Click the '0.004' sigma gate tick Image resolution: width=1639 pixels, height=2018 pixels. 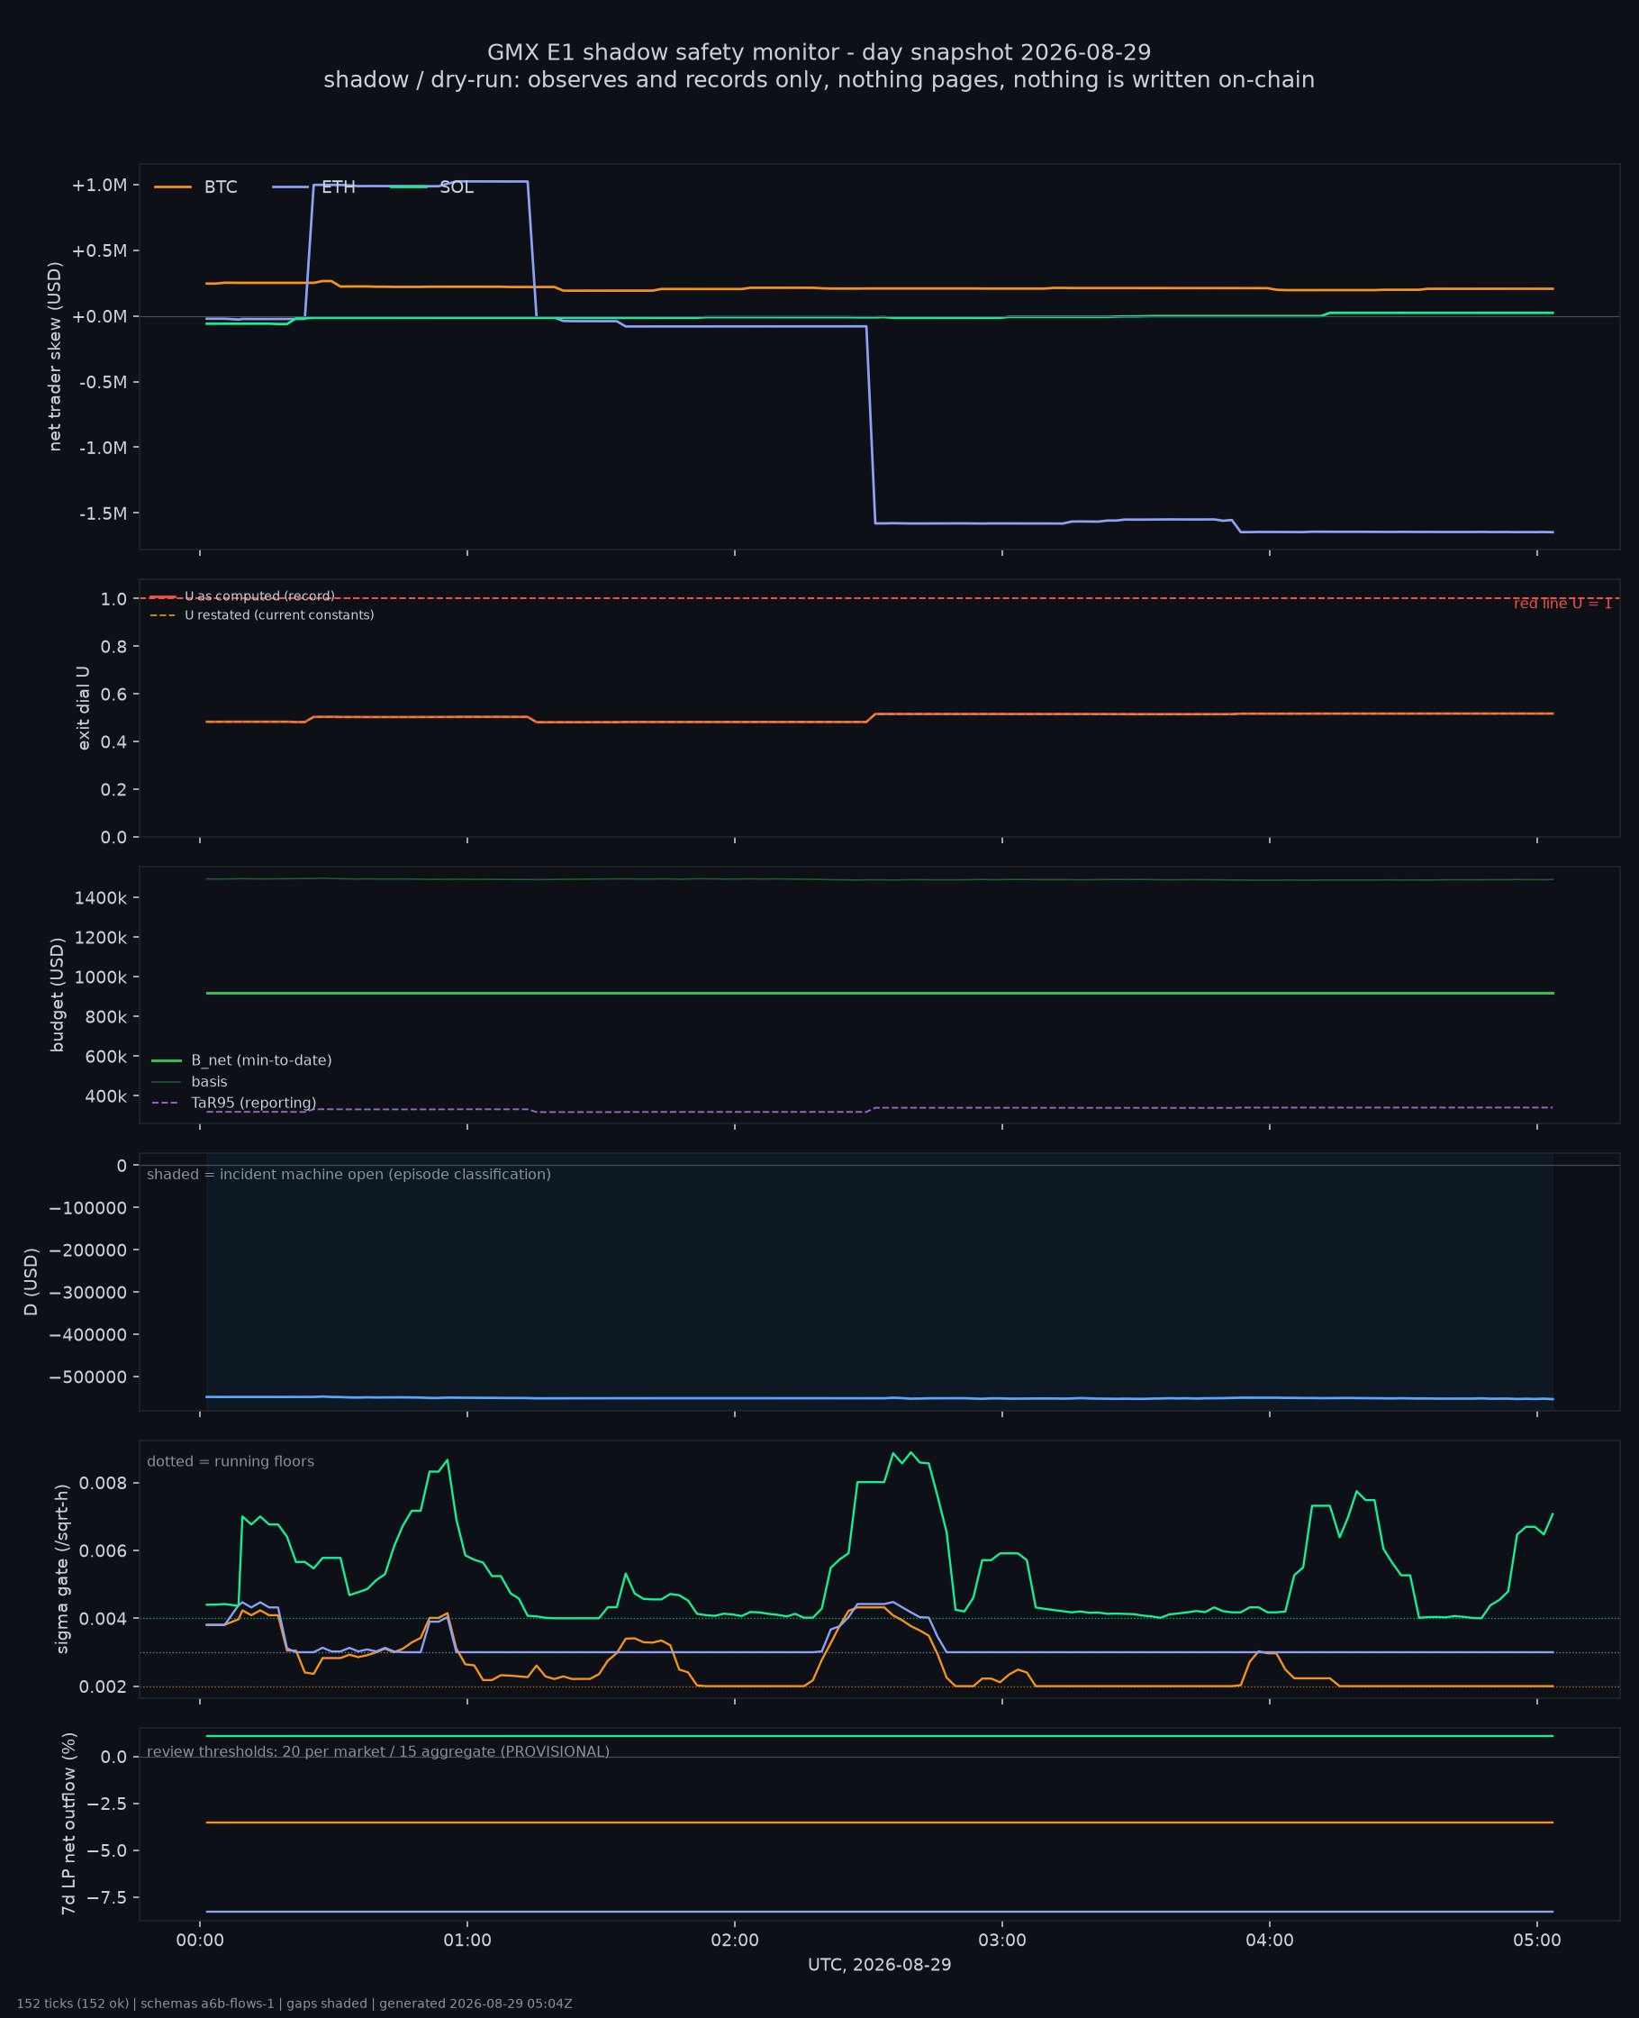102,1619
